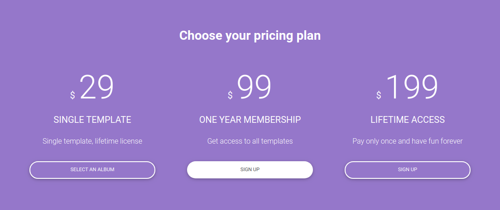Screen dimensions: 500x210
Task: Select the Lifetime Access plan title
Action: pyautogui.click(x=408, y=120)
